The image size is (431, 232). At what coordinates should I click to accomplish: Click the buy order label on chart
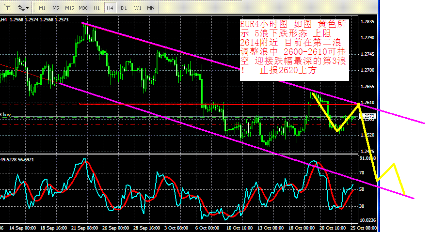(5, 115)
